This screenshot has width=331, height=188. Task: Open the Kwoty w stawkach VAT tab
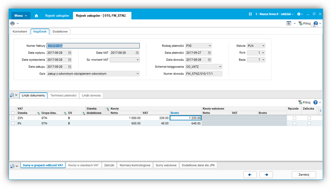point(83,165)
